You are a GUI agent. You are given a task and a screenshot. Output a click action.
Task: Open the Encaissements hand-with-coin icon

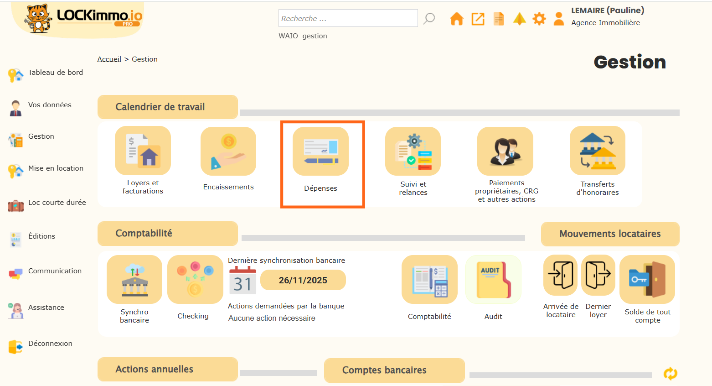[x=228, y=151]
